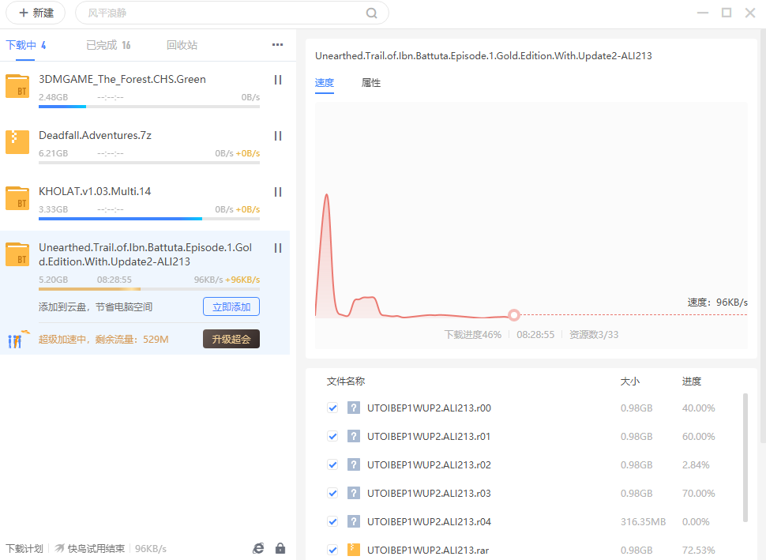The height and width of the screenshot is (560, 766).
Task: Click the speed graph current position marker
Action: (x=514, y=315)
